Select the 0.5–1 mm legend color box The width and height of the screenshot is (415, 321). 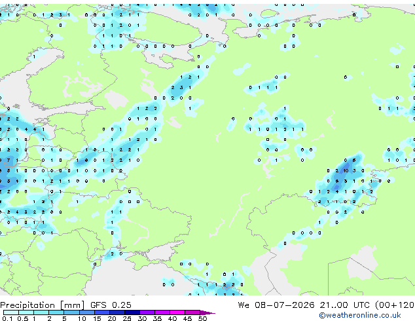pos(26,312)
